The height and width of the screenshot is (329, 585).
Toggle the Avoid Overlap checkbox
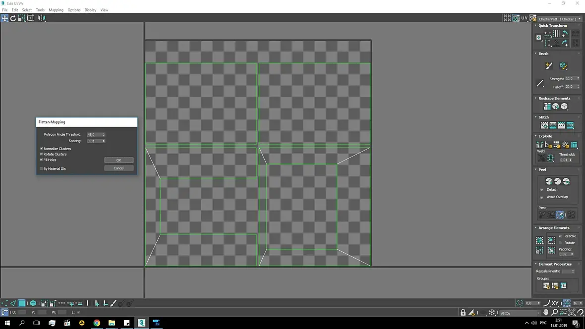tap(542, 197)
